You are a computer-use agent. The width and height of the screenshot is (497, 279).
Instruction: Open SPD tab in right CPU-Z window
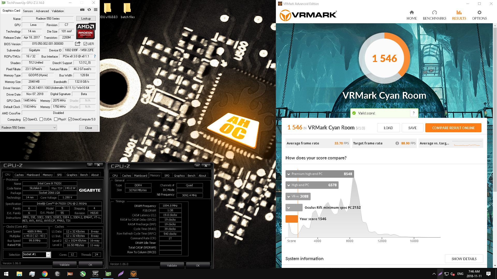(x=167, y=176)
